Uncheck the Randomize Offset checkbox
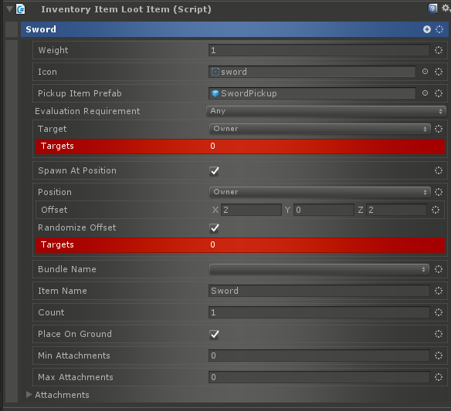This screenshot has width=451, height=411. coord(214,228)
